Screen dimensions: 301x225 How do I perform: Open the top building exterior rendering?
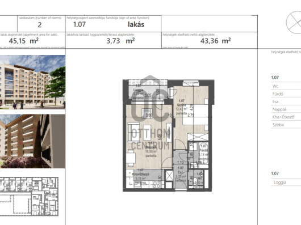tap(32, 82)
